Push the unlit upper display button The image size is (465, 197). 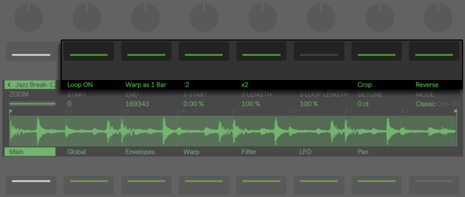tap(319, 51)
